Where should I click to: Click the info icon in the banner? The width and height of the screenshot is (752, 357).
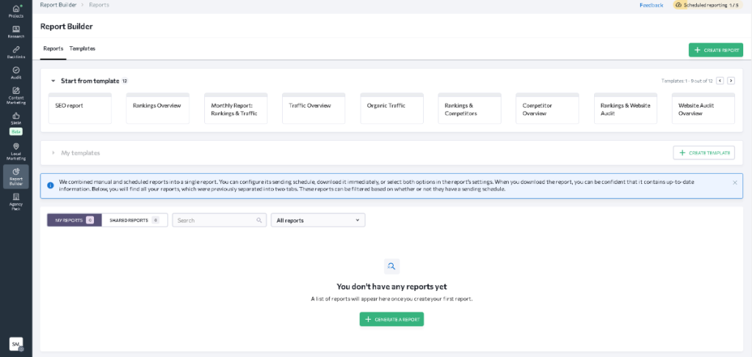point(51,185)
